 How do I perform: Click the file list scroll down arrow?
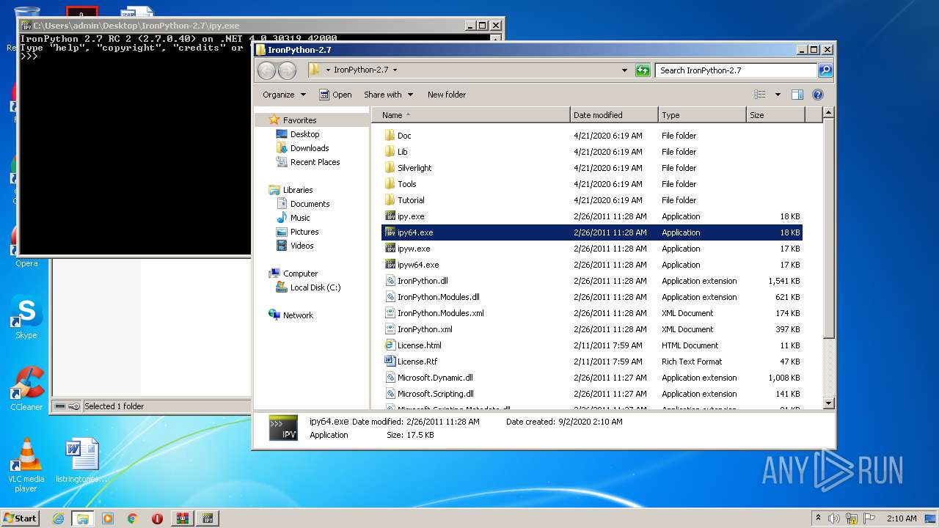(x=828, y=403)
